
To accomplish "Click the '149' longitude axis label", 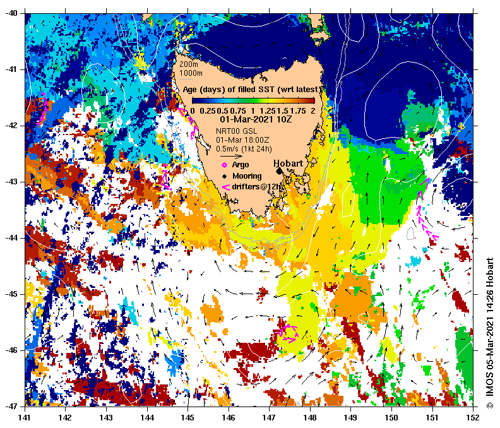I will coord(351,417).
